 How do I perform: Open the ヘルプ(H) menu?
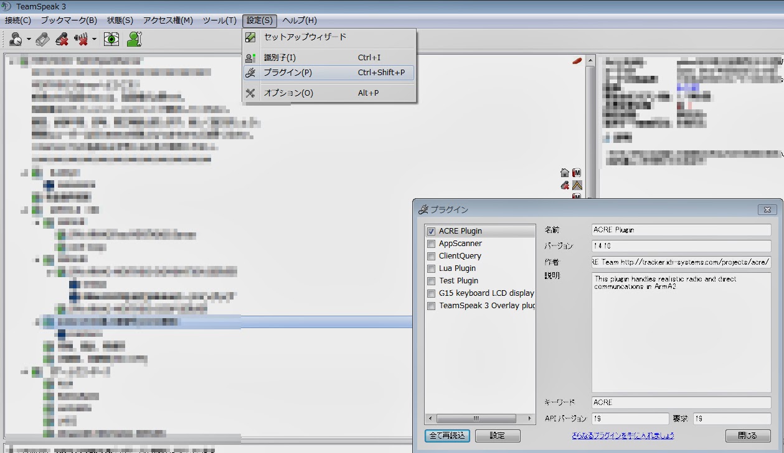(x=300, y=21)
